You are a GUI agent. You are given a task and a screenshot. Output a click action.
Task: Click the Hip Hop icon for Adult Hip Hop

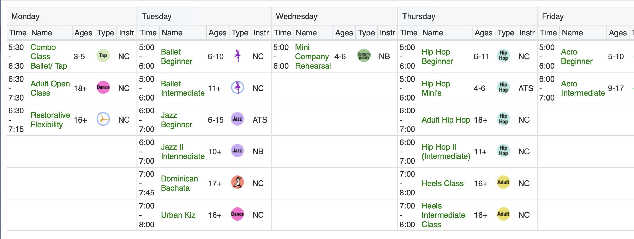coord(503,119)
